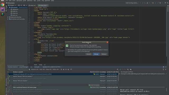This screenshot has height=95, width=169.
Task: Open the Project view dropdown
Action: [x=12, y=5]
